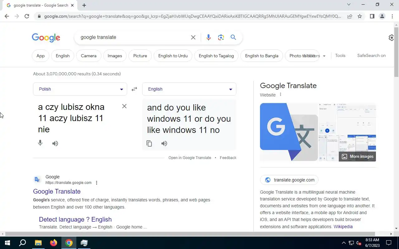View More images in knowledge panel

pyautogui.click(x=358, y=157)
